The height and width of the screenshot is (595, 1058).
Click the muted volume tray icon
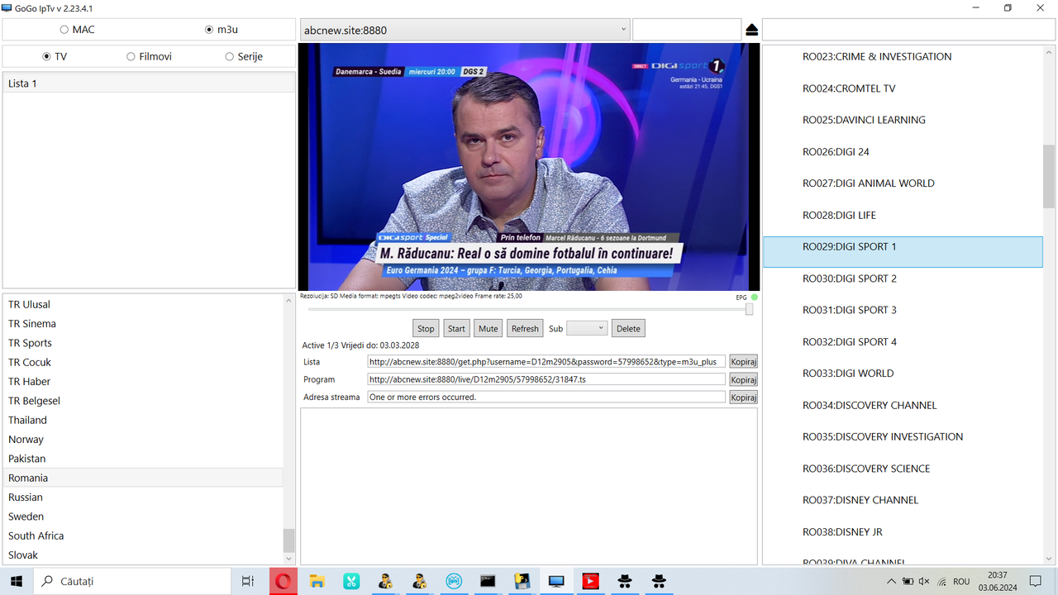pos(924,581)
